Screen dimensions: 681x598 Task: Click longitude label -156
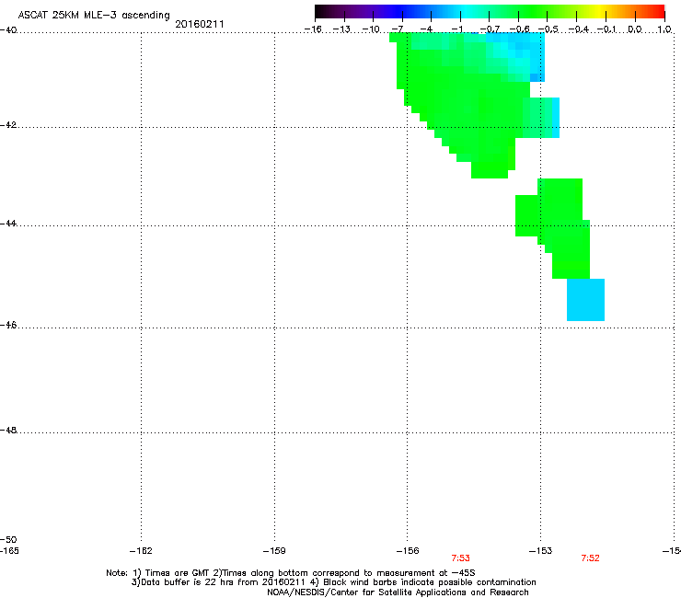408,551
